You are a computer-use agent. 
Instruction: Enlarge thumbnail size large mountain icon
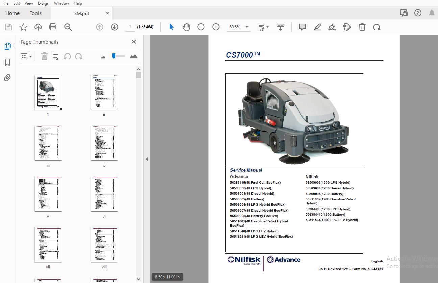[x=133, y=56]
